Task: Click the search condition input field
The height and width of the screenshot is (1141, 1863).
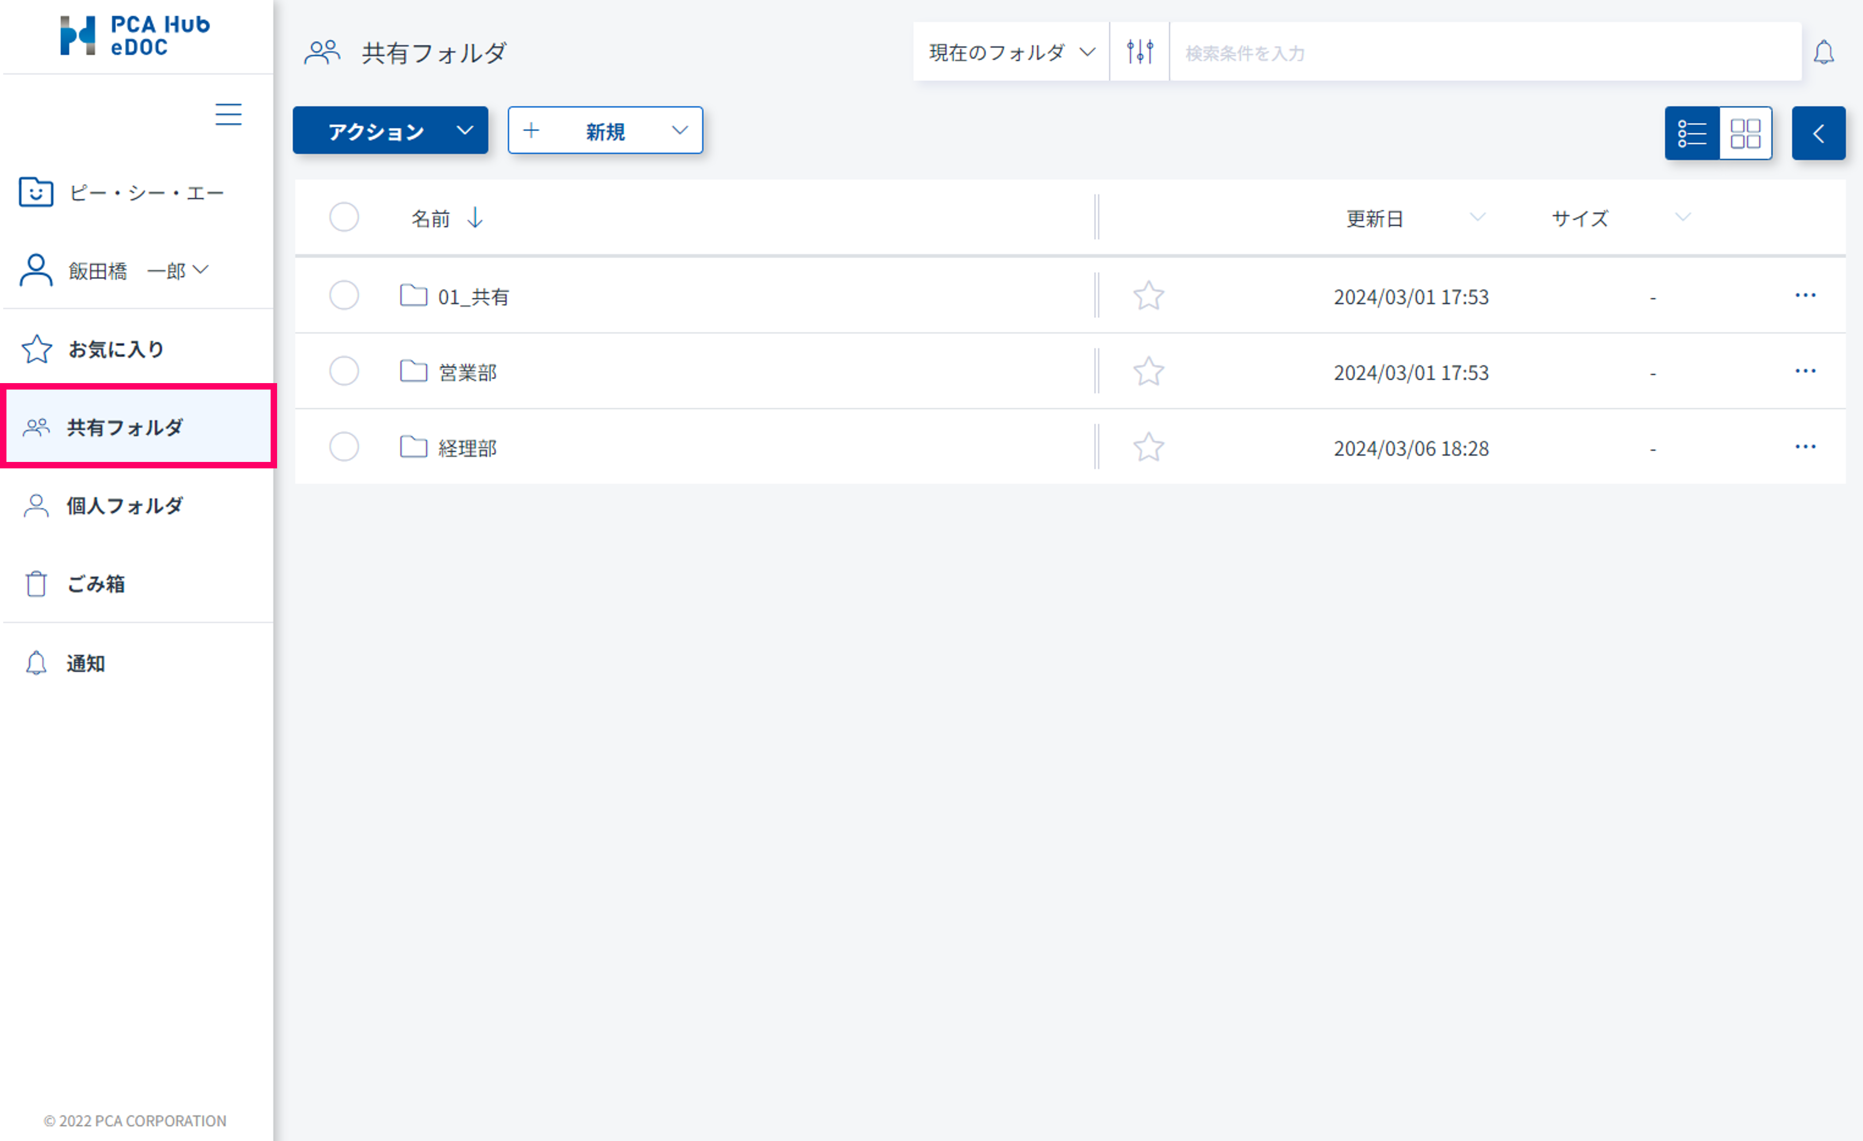Action: click(1484, 53)
